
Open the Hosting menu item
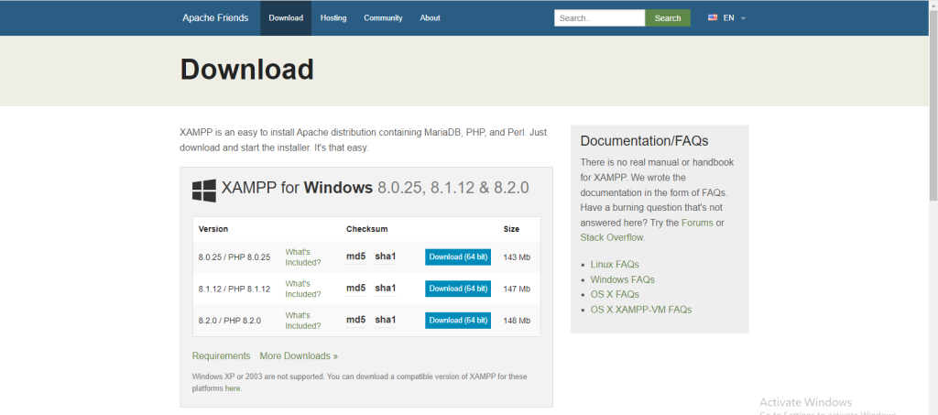[x=333, y=18]
